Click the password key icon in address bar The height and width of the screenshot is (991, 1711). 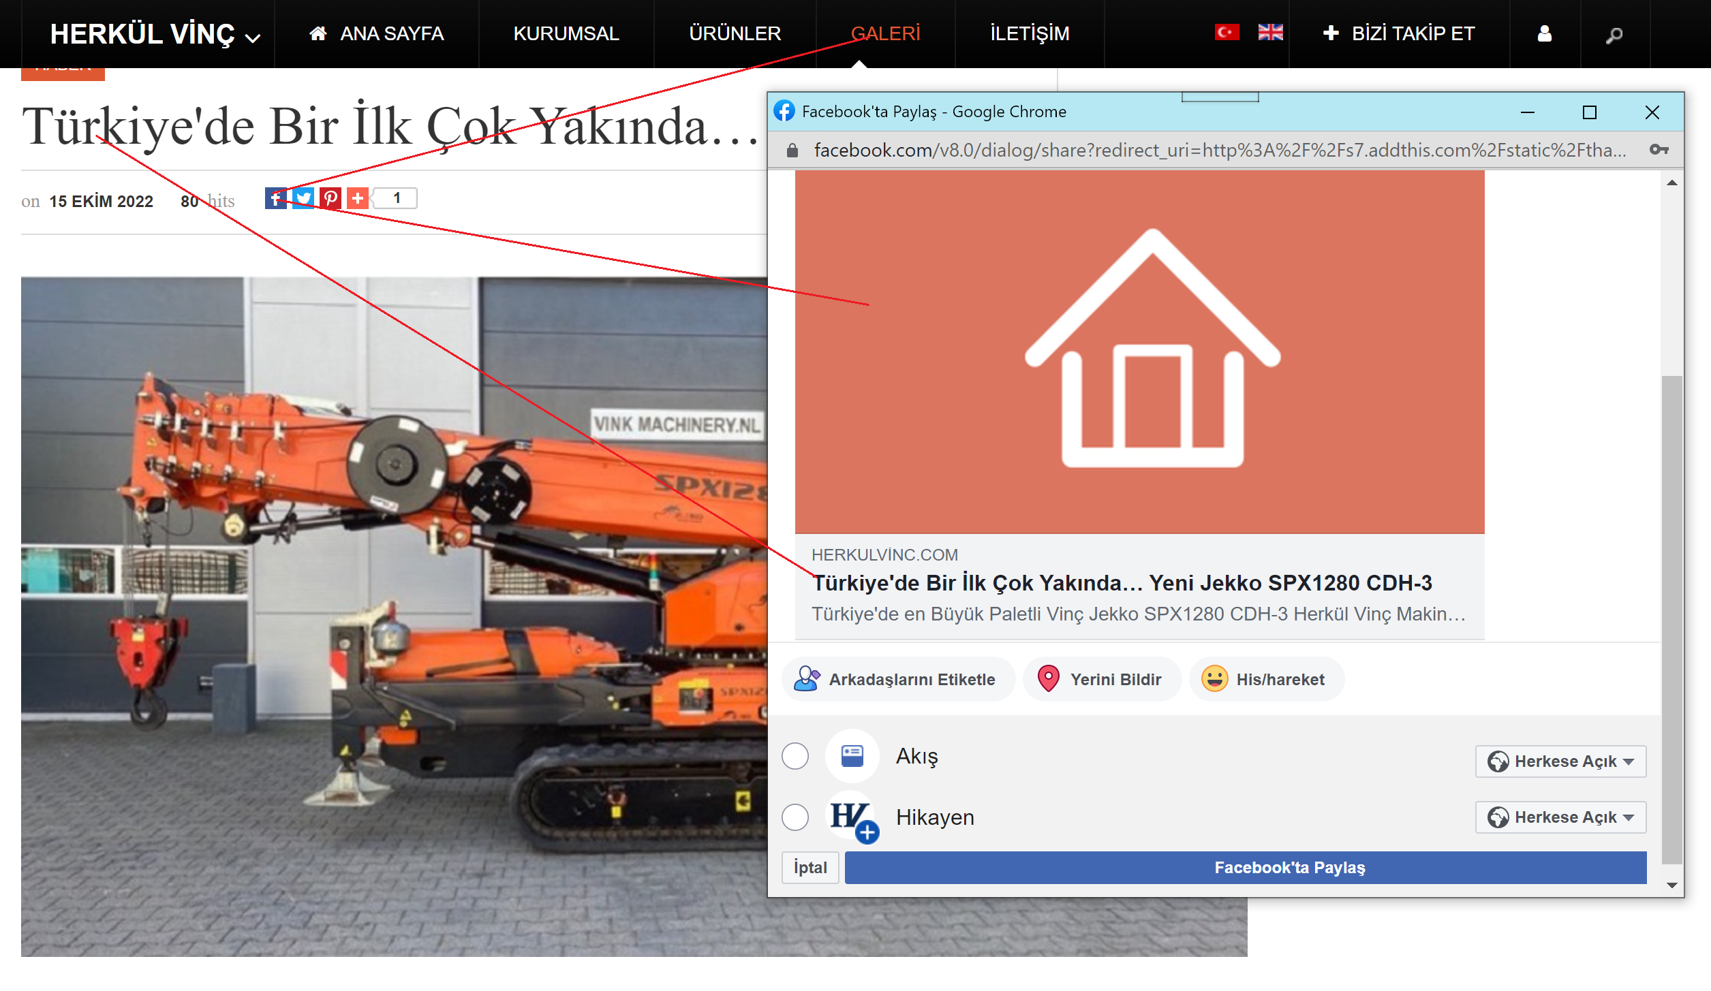coord(1659,150)
